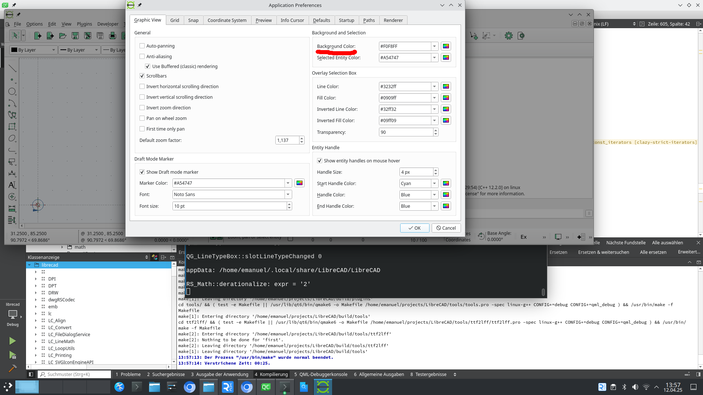Open the Dimension tool in left toolbar

click(12, 173)
